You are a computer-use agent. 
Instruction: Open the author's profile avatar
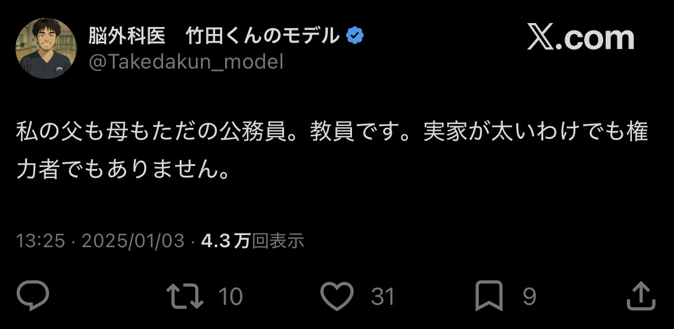coord(46,48)
